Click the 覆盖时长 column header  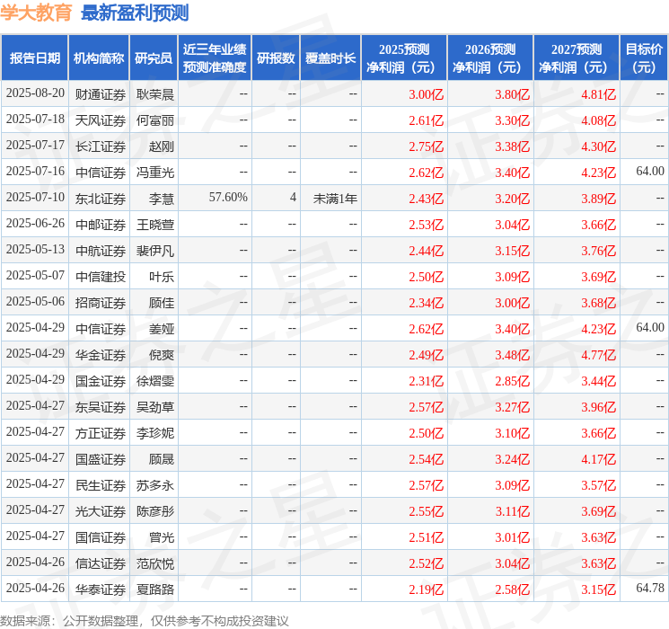tap(330, 58)
